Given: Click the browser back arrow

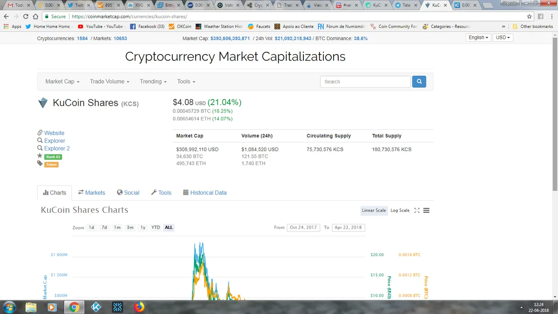Looking at the screenshot, I should click(x=6, y=17).
